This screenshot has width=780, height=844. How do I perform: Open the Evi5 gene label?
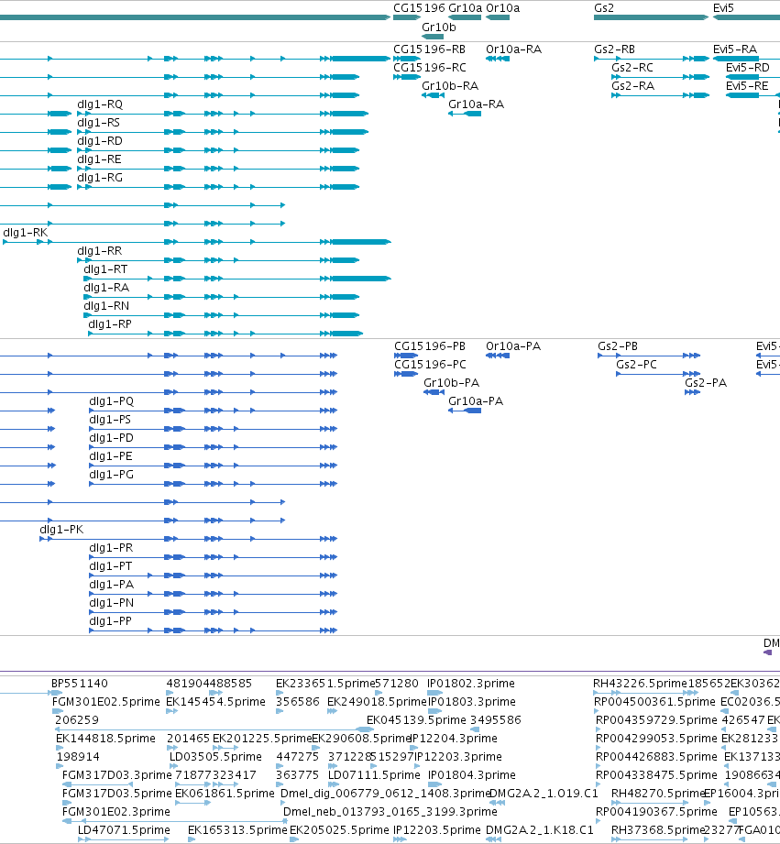(723, 8)
